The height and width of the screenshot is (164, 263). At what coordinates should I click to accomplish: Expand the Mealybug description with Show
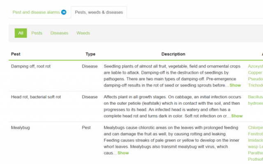[x=123, y=153]
